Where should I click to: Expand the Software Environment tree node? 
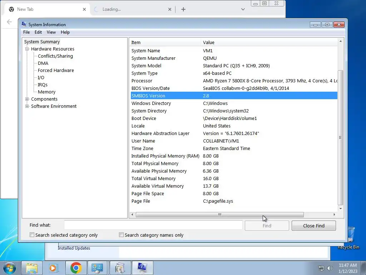(x=27, y=106)
